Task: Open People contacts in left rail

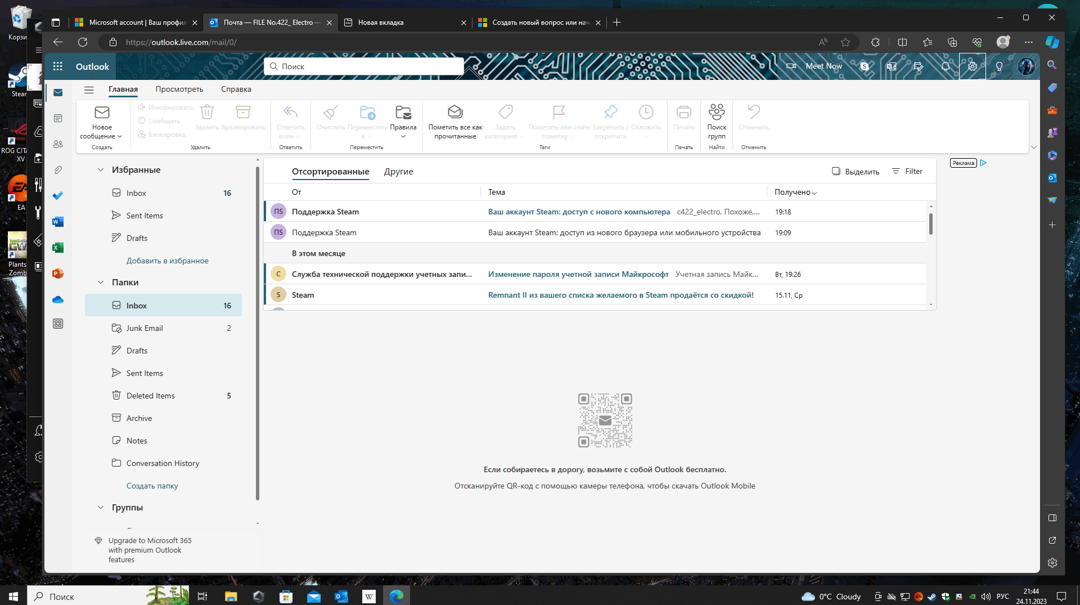Action: pos(58,144)
